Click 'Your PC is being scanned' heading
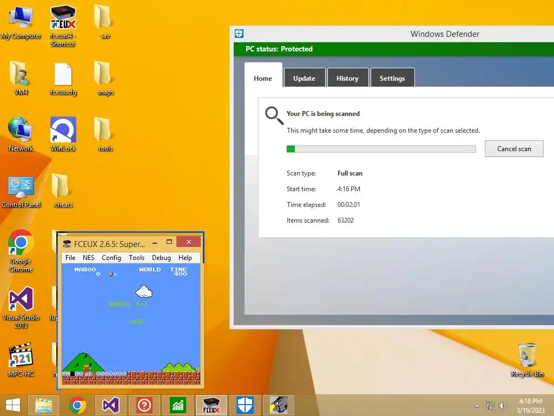This screenshot has height=416, width=554. 323,114
